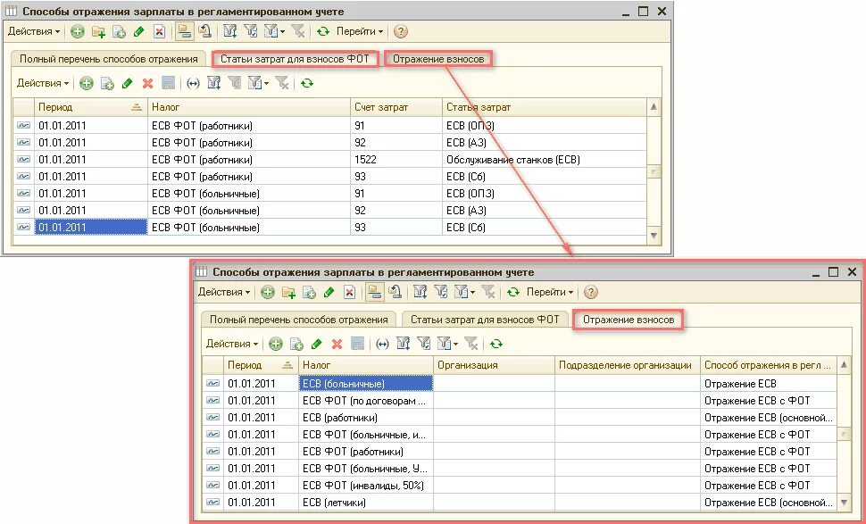Select Статьи затрат для взносов ФОТ tab, upper window
866x524 pixels.
(295, 59)
